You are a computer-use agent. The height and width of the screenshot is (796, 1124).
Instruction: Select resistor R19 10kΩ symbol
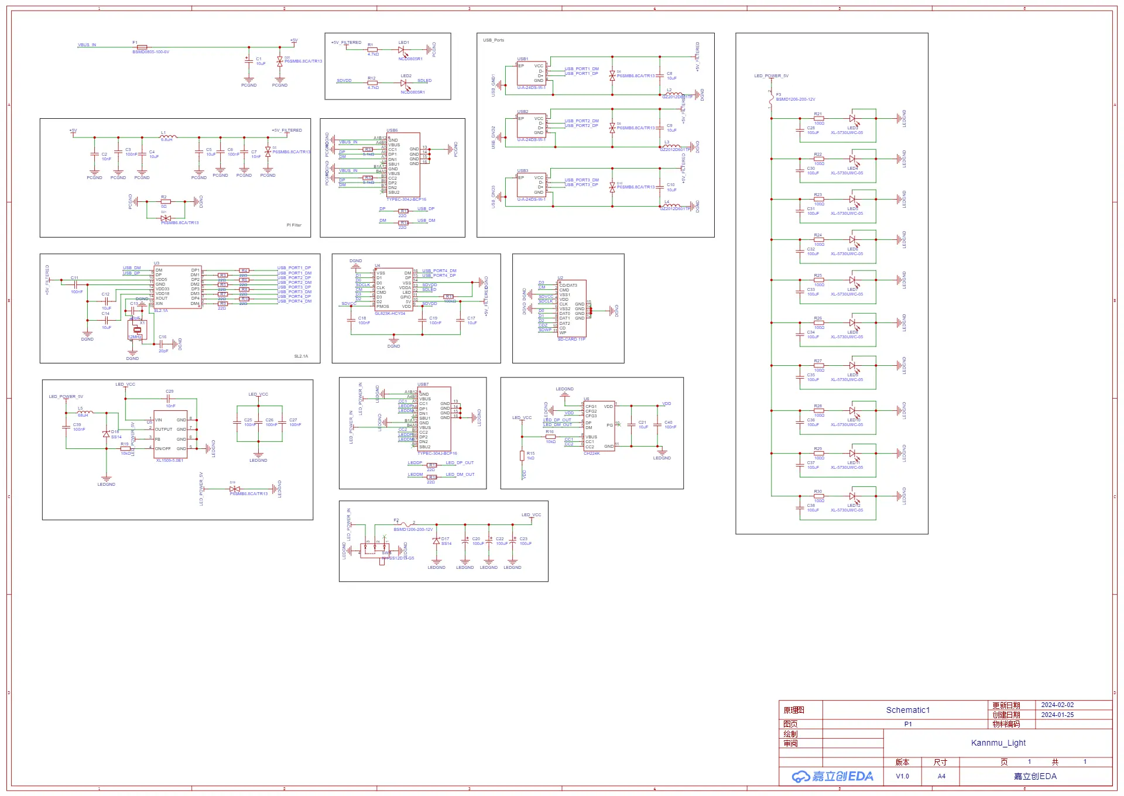(125, 449)
